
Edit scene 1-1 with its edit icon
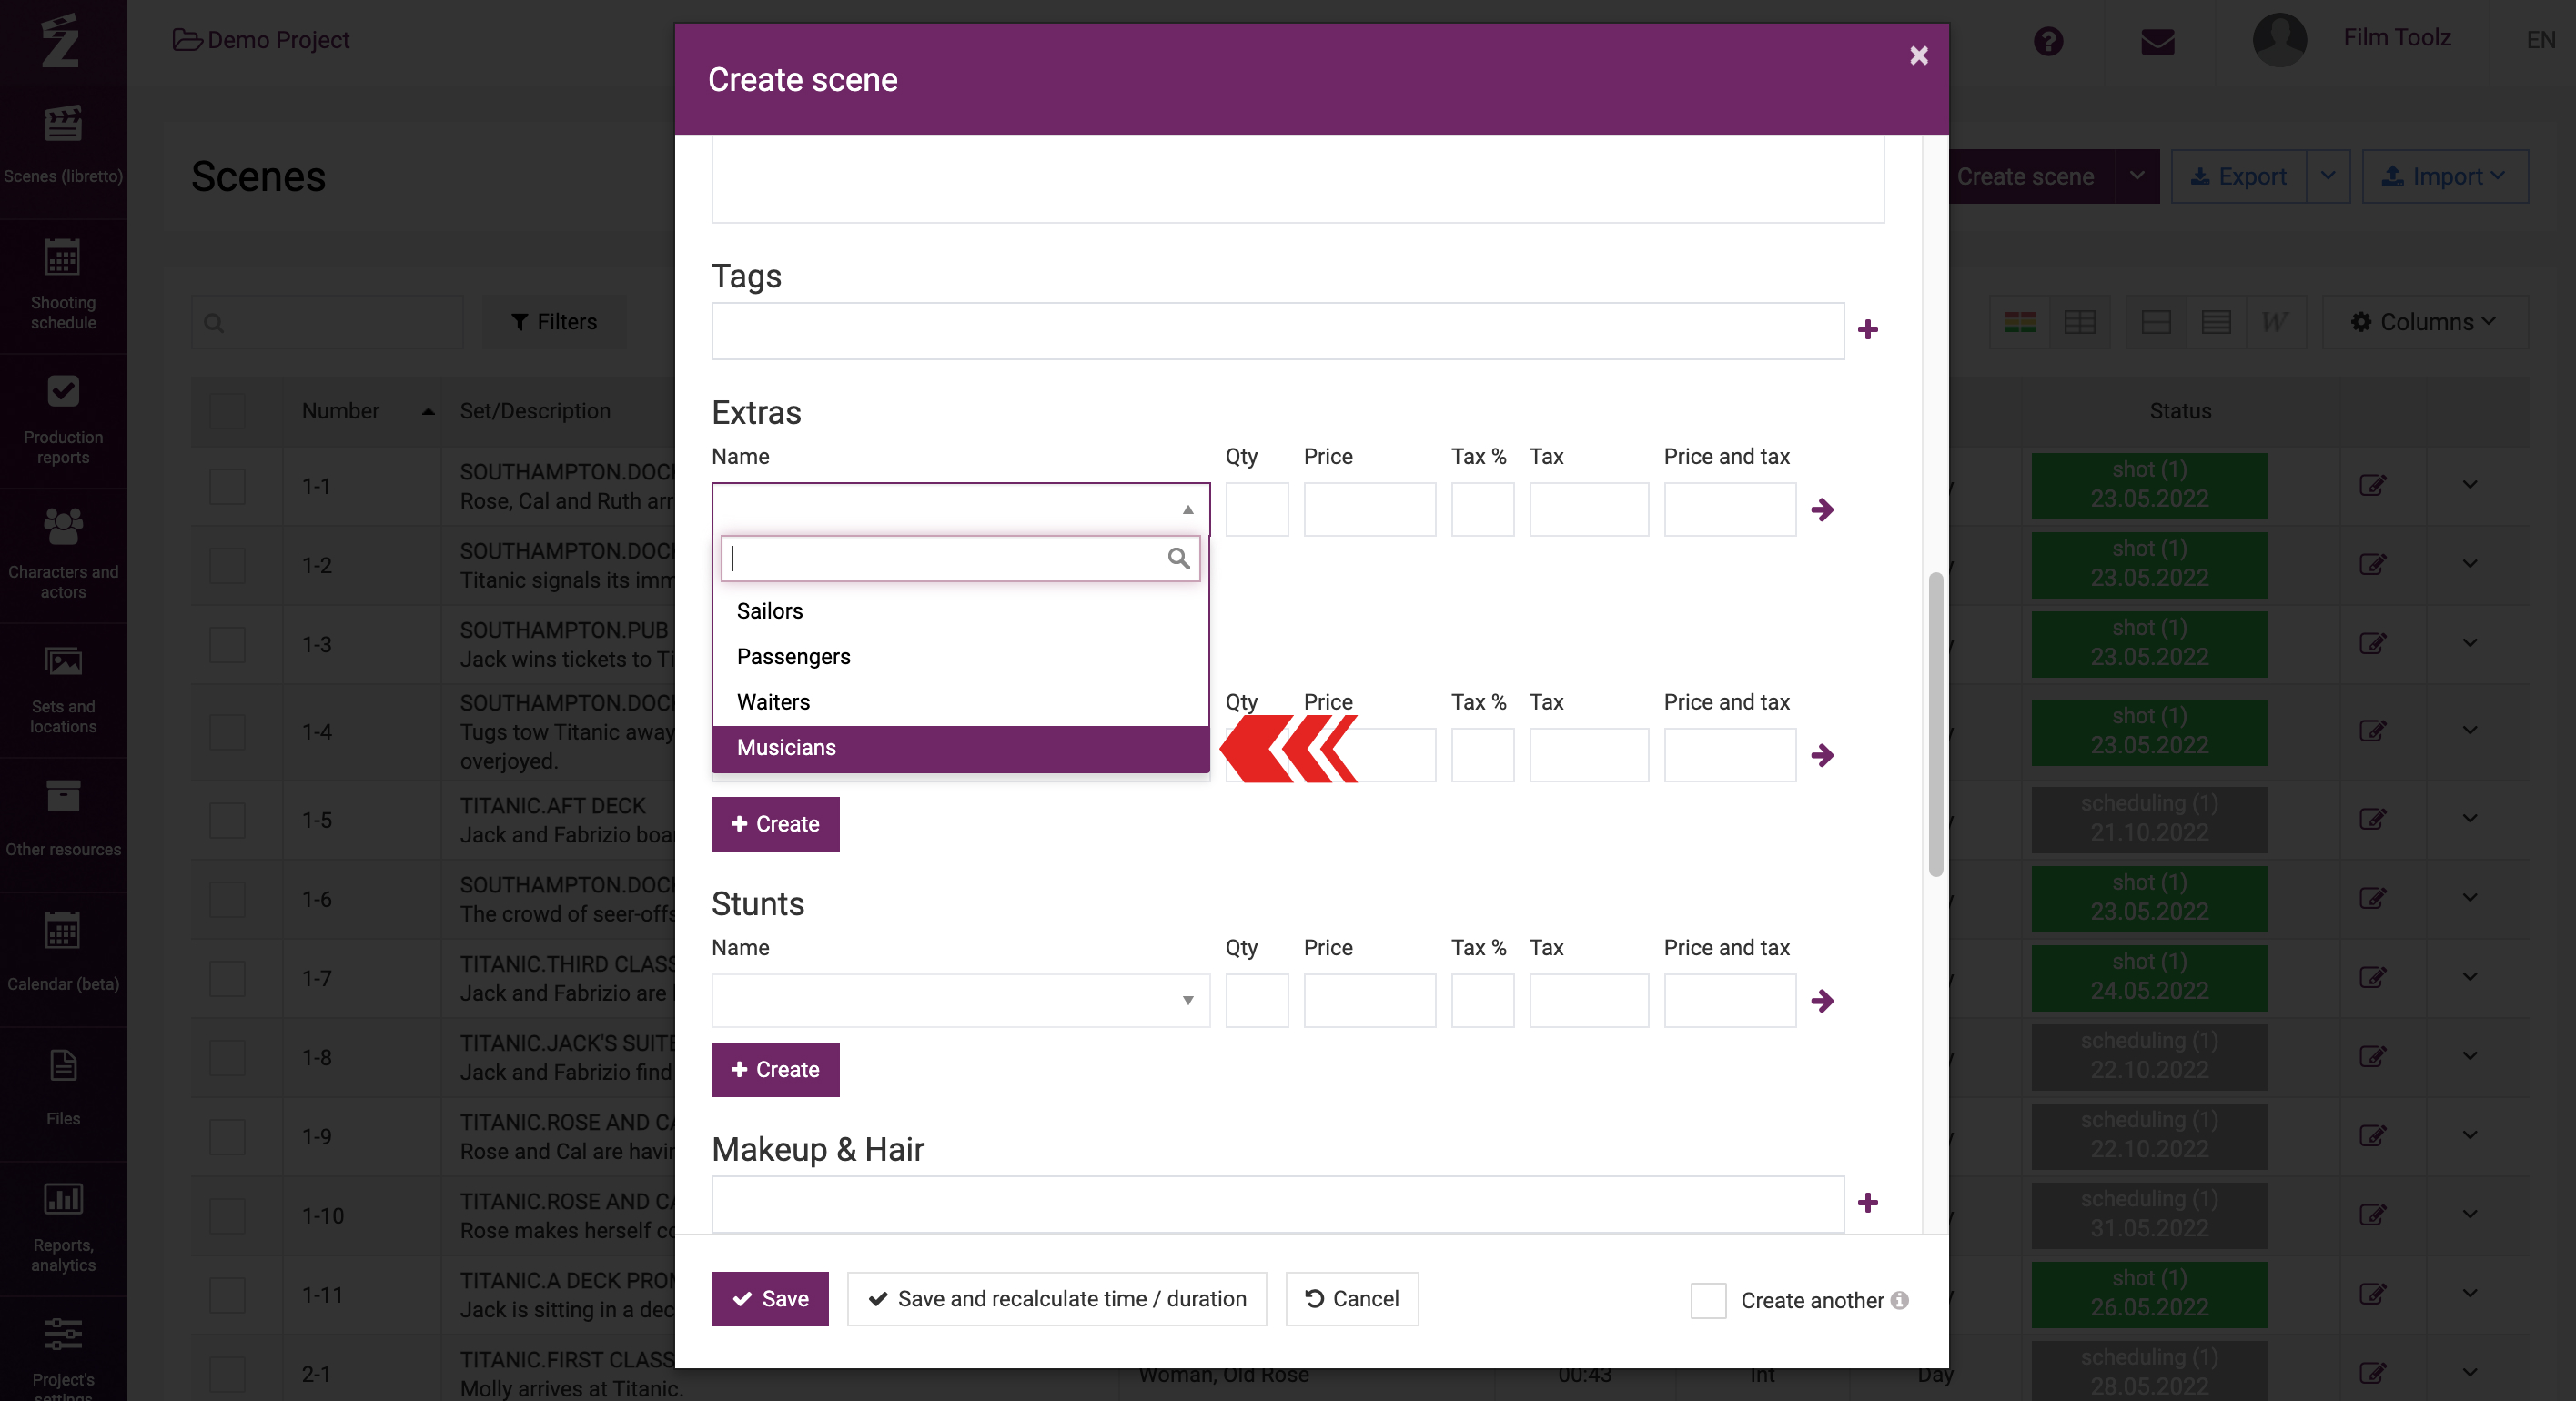2372,486
